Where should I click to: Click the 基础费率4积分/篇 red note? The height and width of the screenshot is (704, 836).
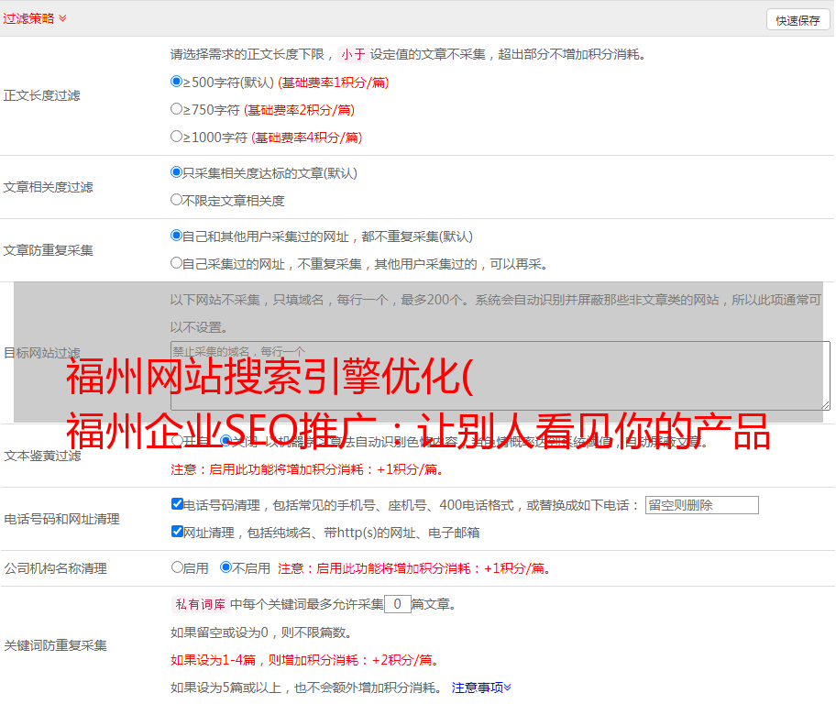coord(306,137)
